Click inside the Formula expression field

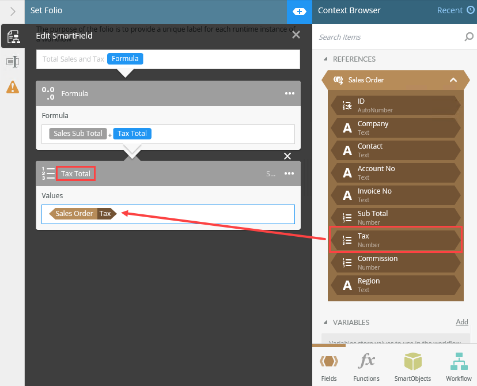[x=168, y=134]
